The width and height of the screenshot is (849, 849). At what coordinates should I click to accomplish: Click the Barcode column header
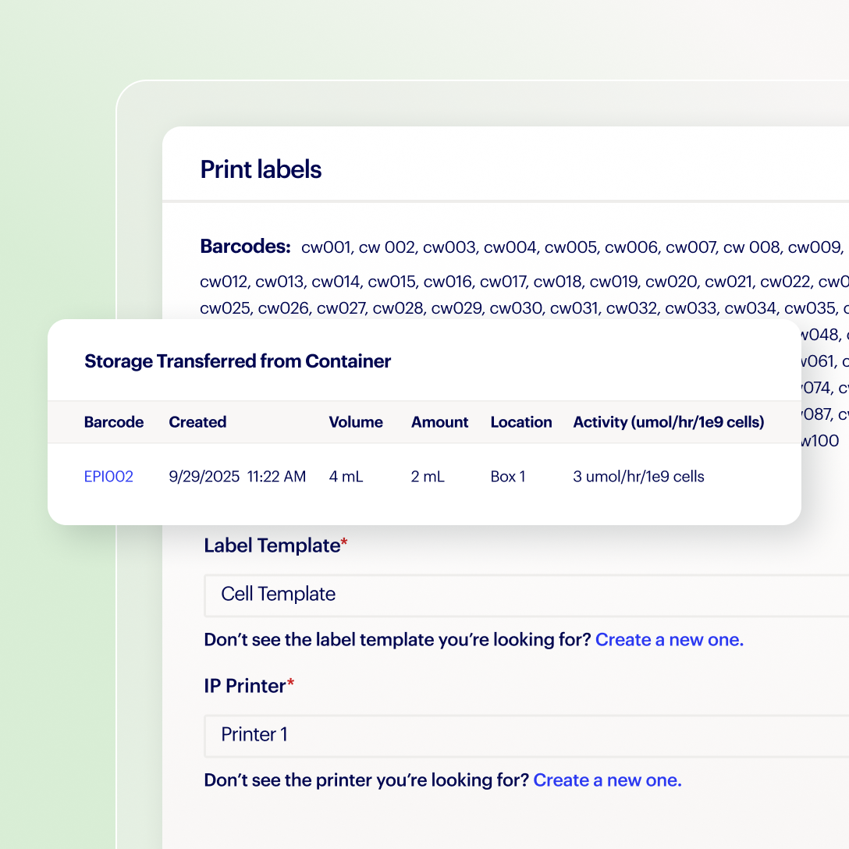point(114,422)
